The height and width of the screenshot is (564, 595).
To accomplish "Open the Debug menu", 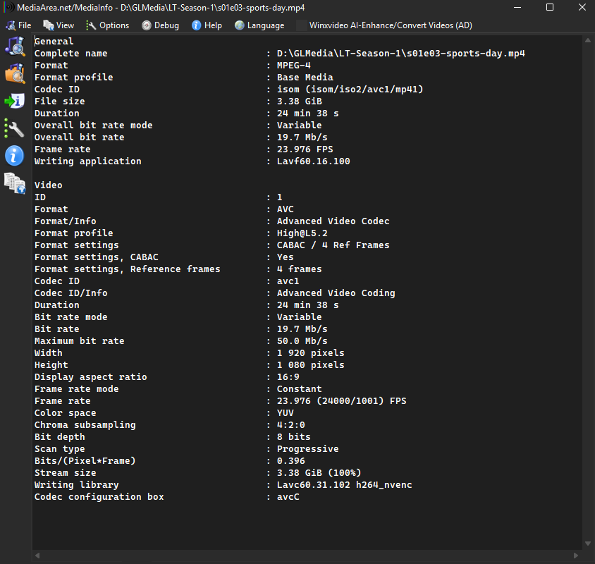I will coord(160,25).
